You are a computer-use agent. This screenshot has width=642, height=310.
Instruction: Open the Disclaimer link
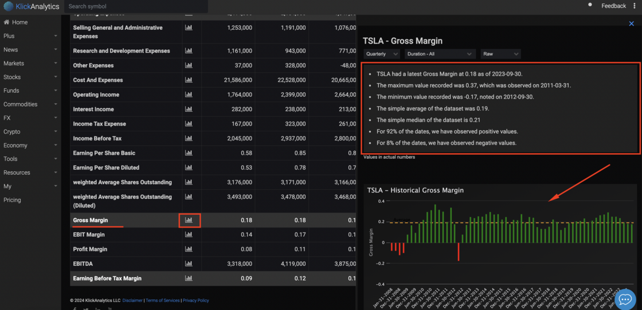(x=132, y=300)
